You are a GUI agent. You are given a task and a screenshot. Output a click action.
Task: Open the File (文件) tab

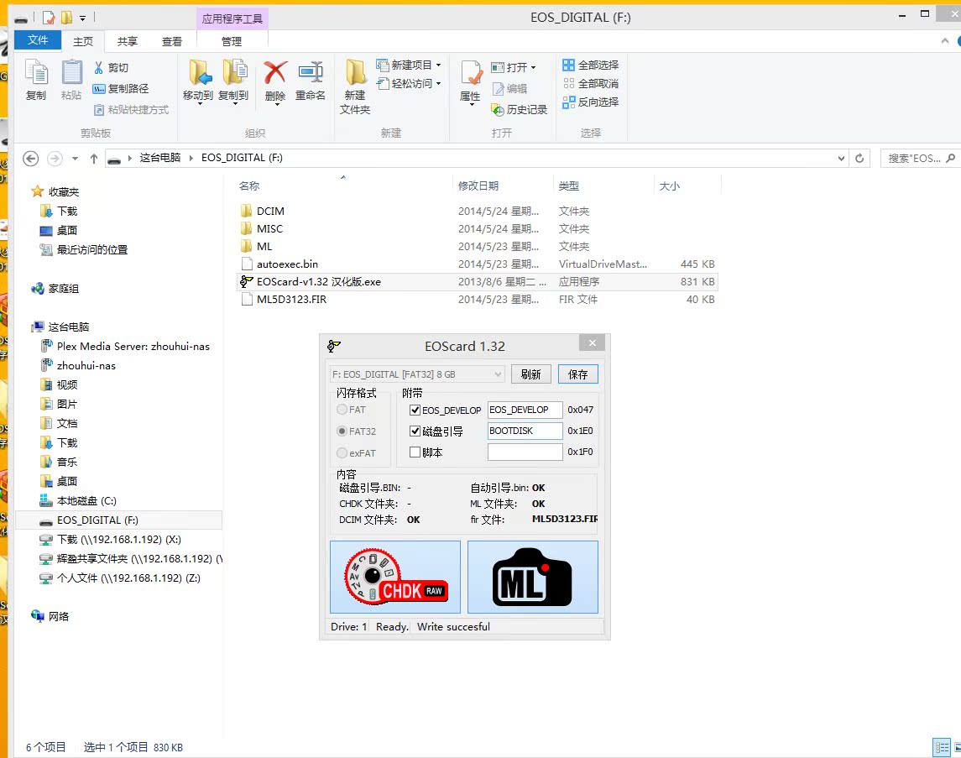coord(38,39)
